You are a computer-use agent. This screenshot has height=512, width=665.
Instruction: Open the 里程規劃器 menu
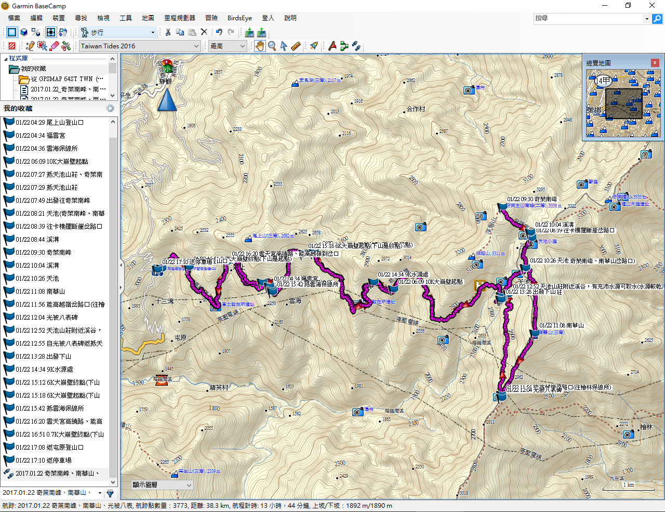tap(180, 18)
